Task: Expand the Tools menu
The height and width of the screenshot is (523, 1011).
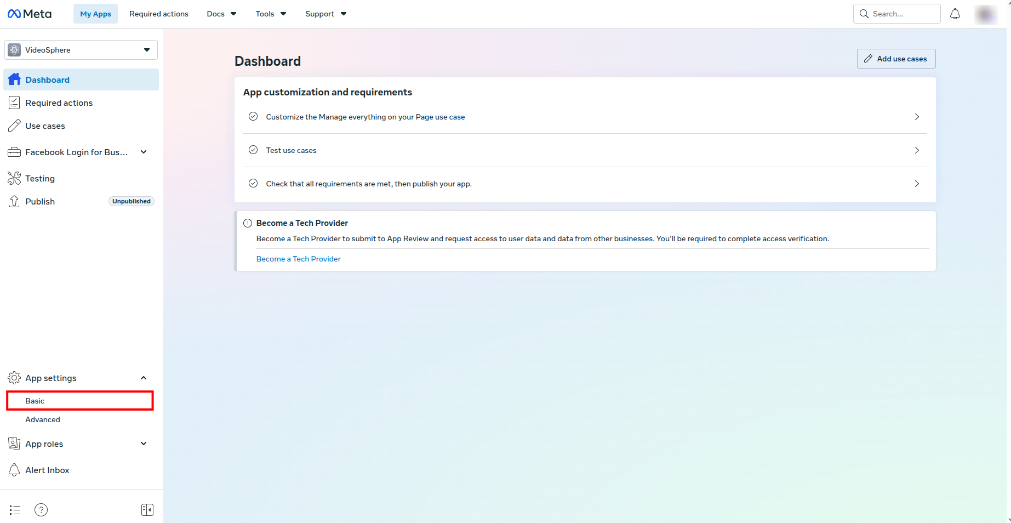Action: point(271,14)
